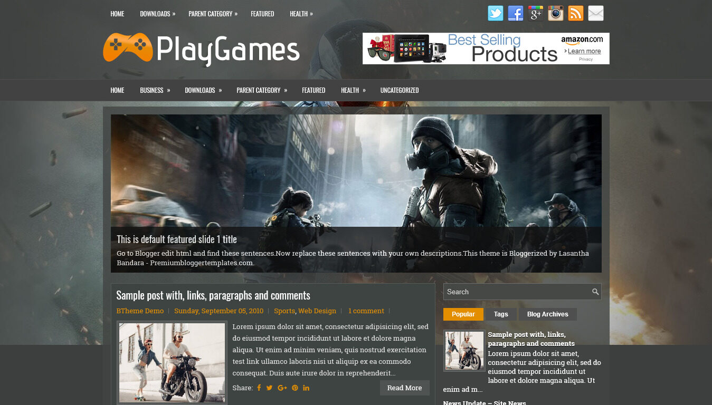
Task: Switch to the Blog Archives tab
Action: (547, 314)
